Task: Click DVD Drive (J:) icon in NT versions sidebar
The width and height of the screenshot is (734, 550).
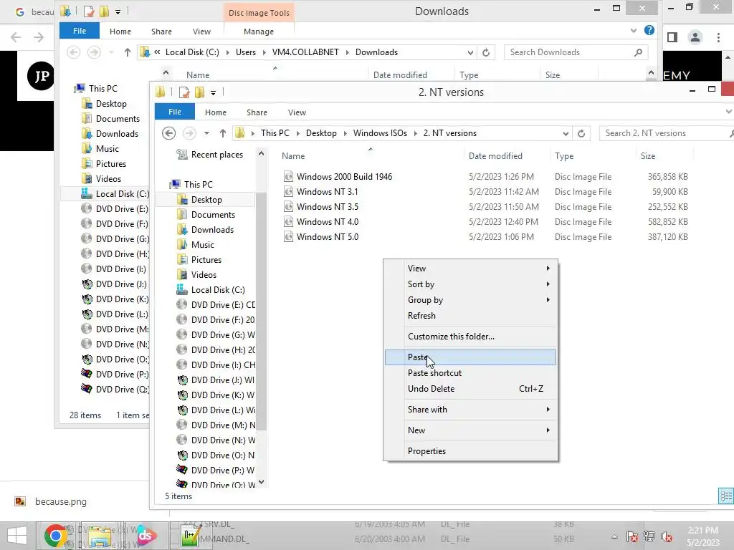Action: coord(182,380)
